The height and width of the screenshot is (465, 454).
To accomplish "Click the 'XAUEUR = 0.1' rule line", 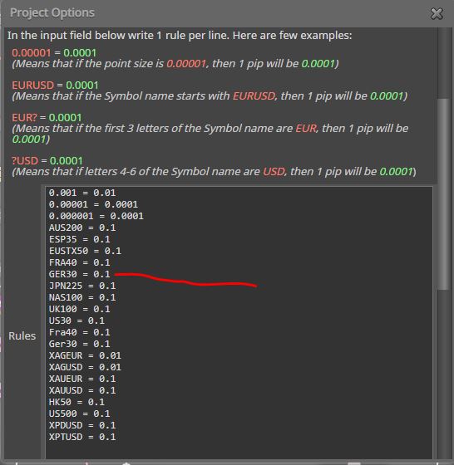I will point(82,379).
